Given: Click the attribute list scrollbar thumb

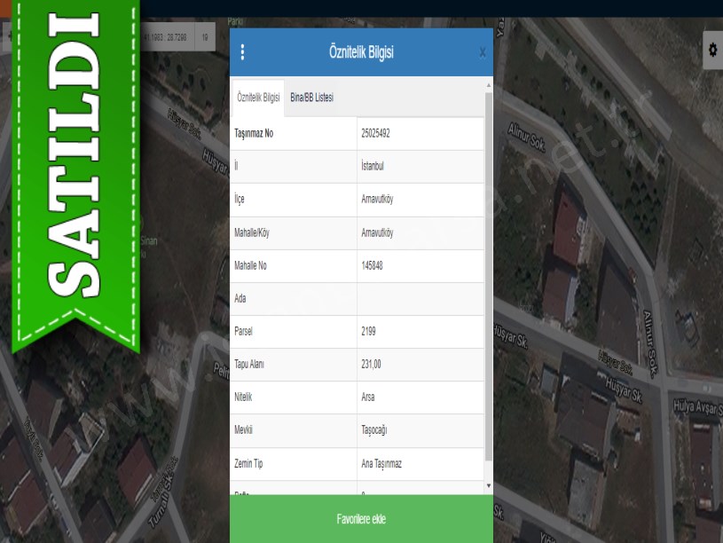Looking at the screenshot, I should tap(488, 275).
